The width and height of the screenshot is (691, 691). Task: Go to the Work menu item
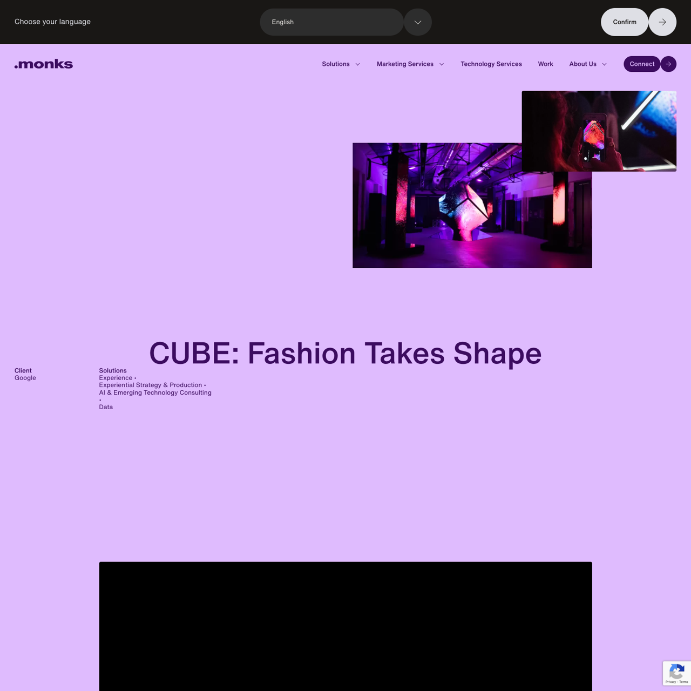pos(545,64)
